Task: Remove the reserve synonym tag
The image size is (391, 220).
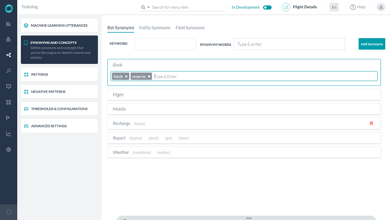Action: tap(149, 76)
